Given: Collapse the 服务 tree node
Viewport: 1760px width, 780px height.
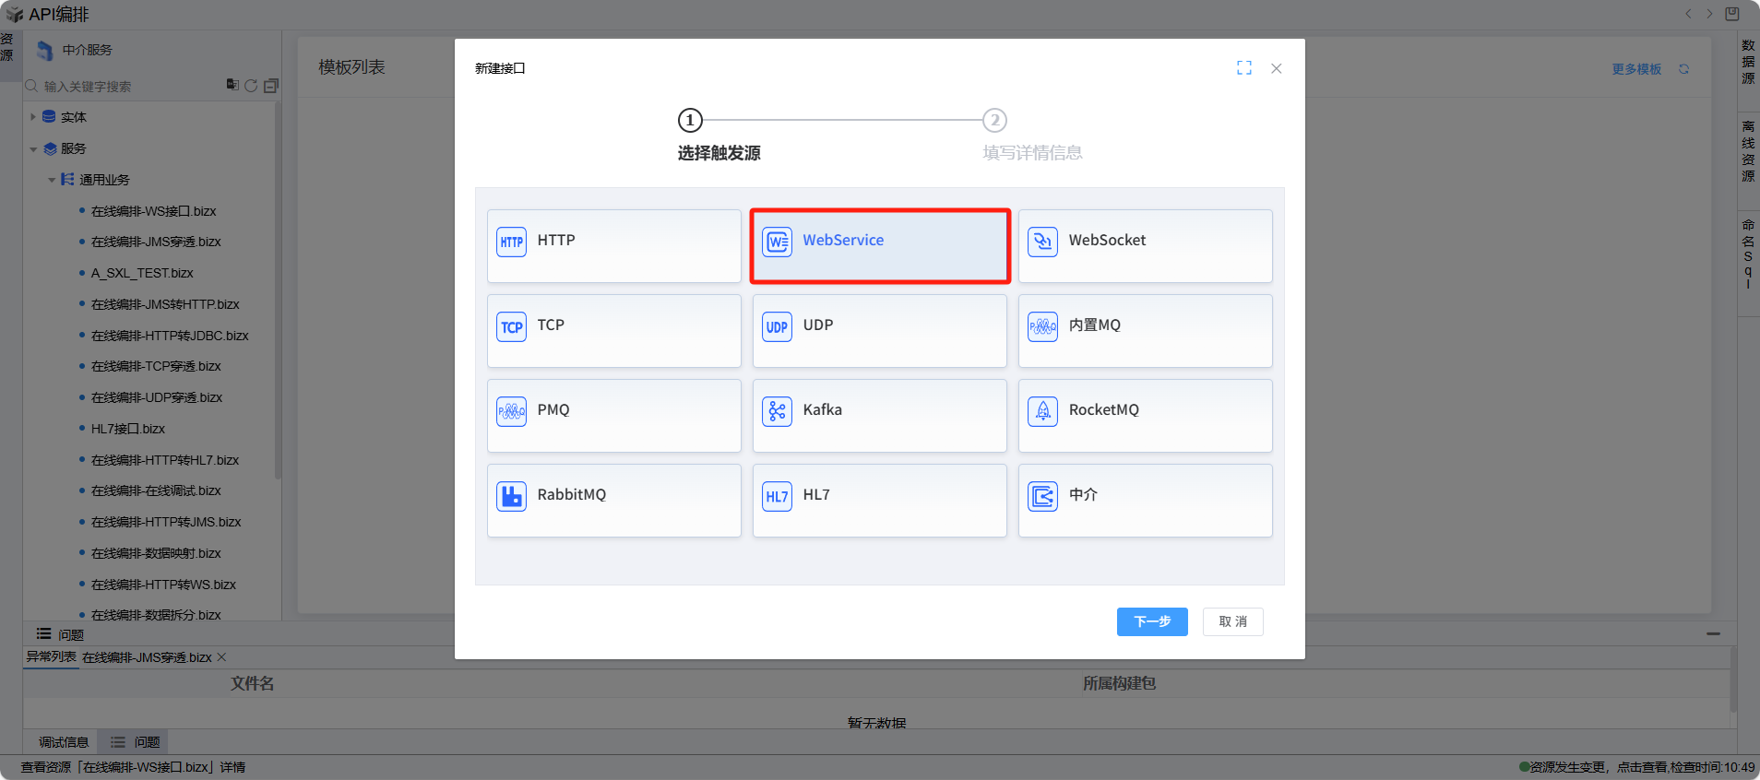Looking at the screenshot, I should point(33,148).
